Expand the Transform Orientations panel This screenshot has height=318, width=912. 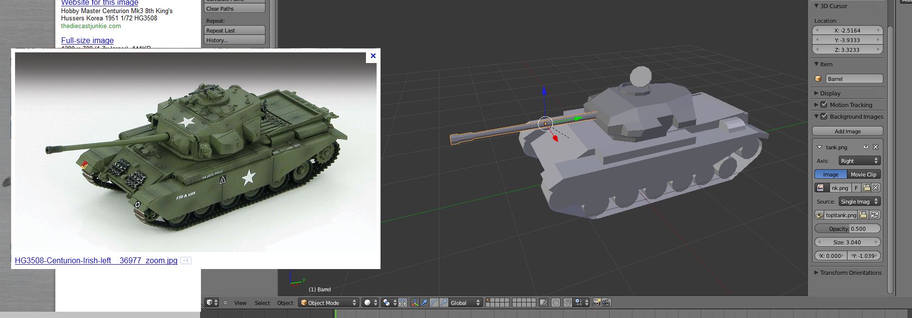click(816, 272)
